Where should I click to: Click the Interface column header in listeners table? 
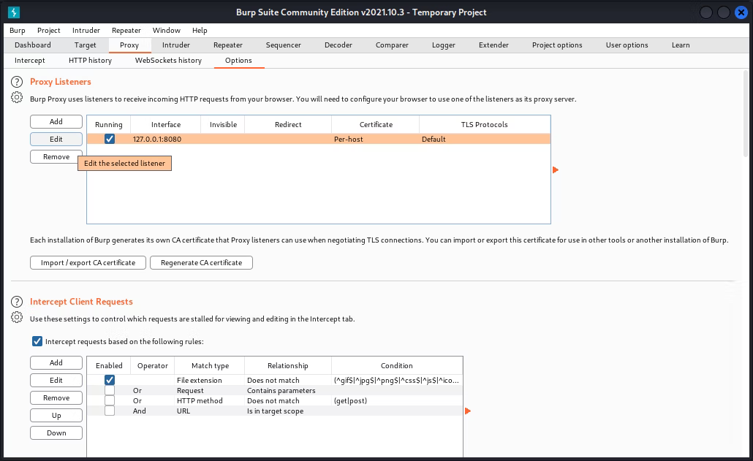166,125
